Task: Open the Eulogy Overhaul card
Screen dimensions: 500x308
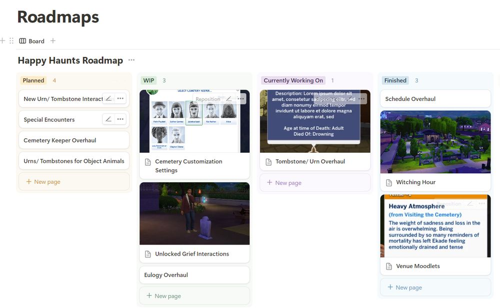Action: point(194,275)
